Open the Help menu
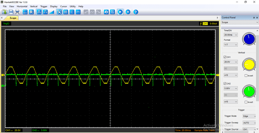Viewport: 259px width, 133px height. (81, 7)
